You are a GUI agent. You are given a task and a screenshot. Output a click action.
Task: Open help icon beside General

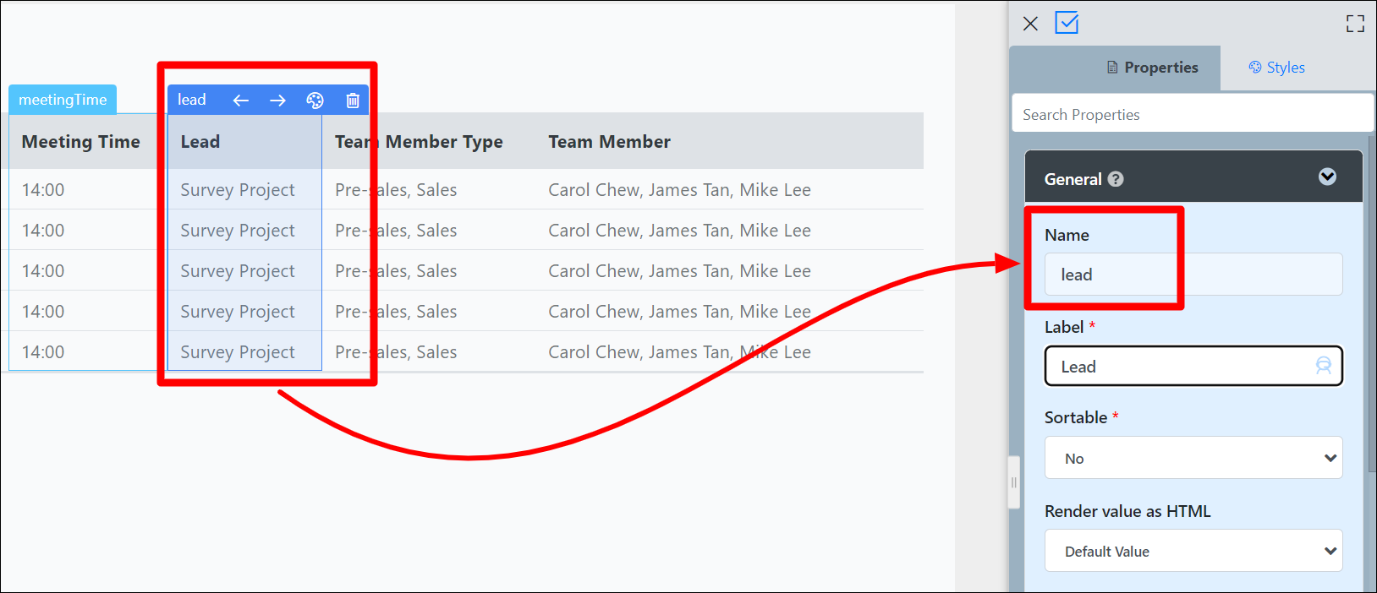pyautogui.click(x=1116, y=179)
